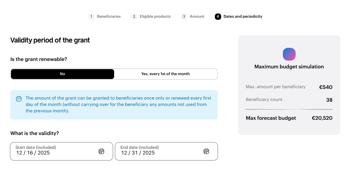Click the step 2 number badge

coord(134,16)
